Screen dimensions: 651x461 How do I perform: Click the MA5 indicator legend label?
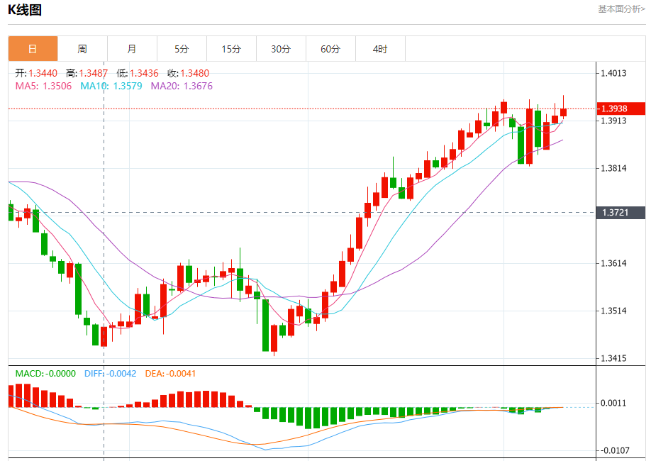point(43,86)
